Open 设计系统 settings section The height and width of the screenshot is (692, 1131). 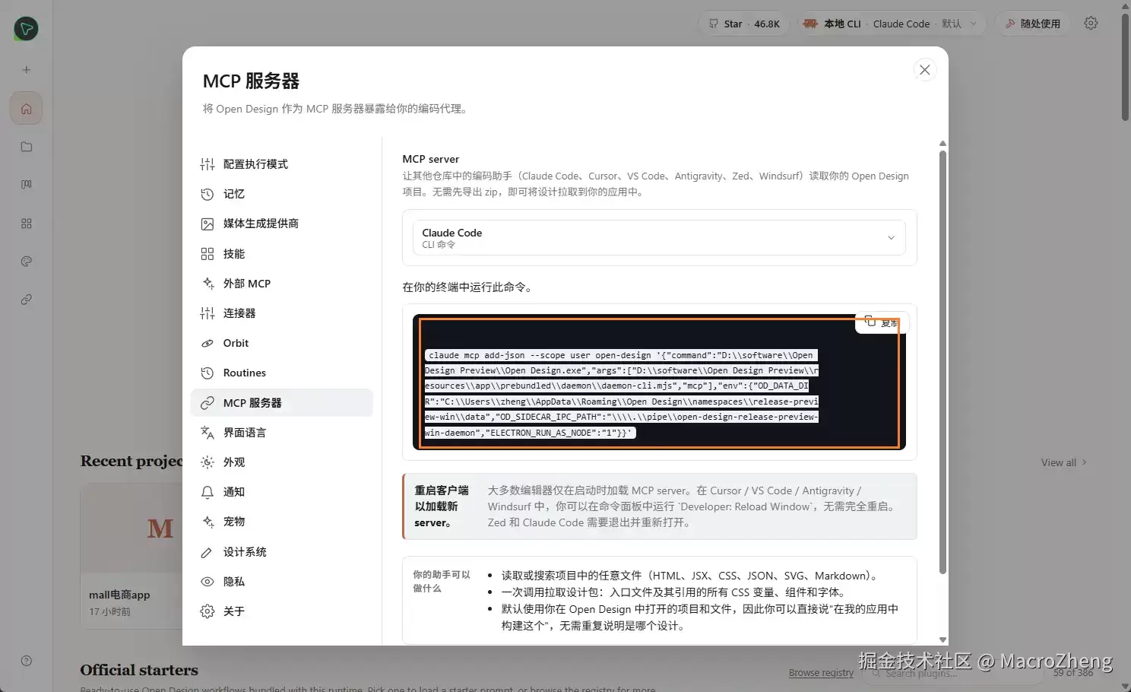click(281, 552)
